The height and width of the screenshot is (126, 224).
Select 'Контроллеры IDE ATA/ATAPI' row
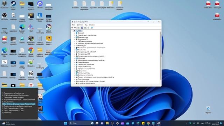coord(87,52)
